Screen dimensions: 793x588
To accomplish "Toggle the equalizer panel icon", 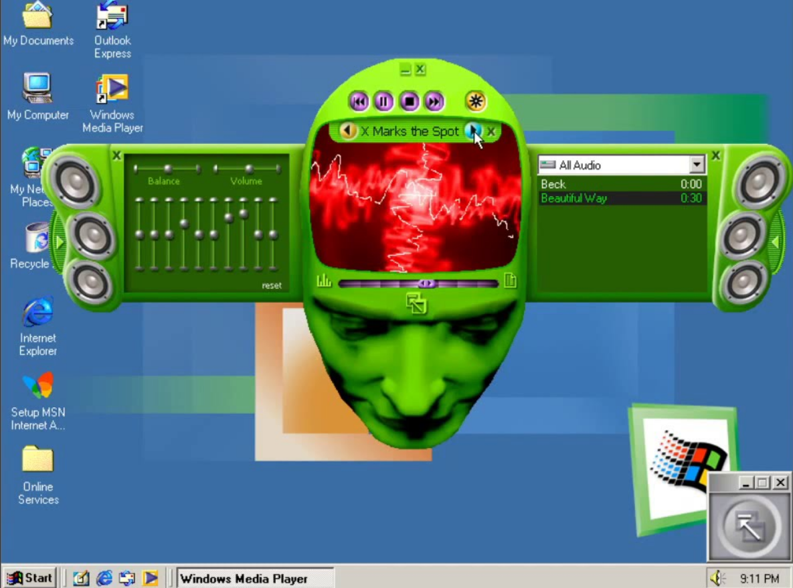I will tap(324, 281).
